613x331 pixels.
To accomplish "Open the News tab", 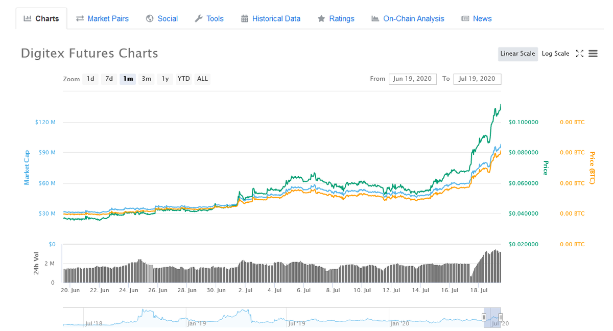I will tap(476, 18).
